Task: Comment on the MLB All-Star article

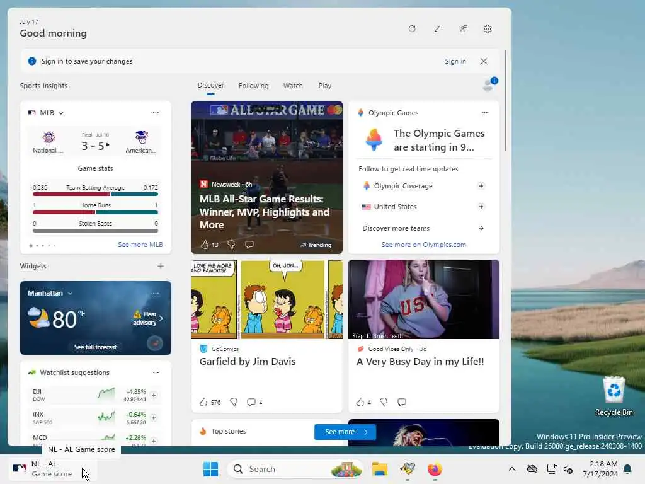Action: (249, 245)
